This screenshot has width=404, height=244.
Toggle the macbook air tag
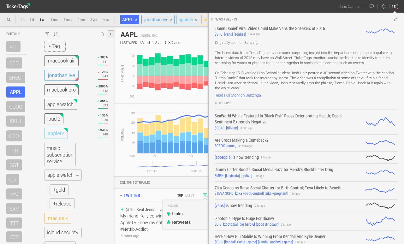[x=61, y=61]
